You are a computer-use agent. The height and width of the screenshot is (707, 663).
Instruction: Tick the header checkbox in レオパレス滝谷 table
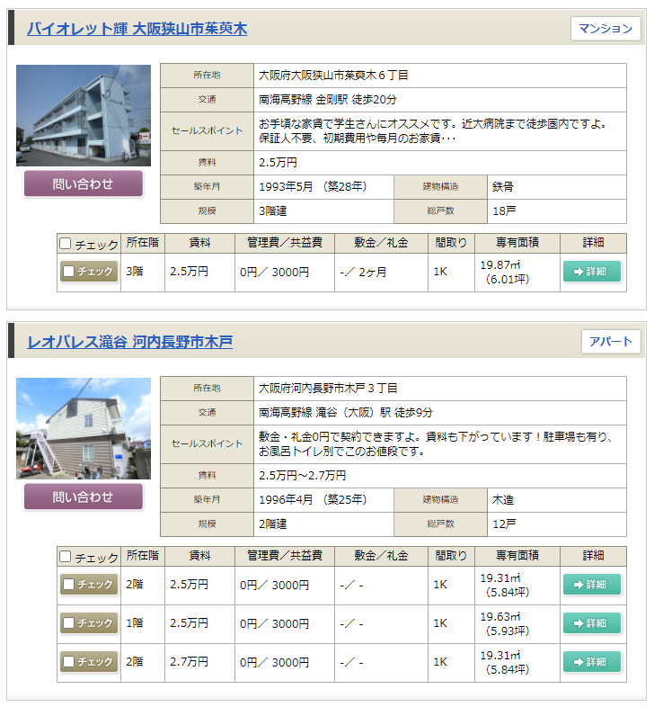click(66, 557)
